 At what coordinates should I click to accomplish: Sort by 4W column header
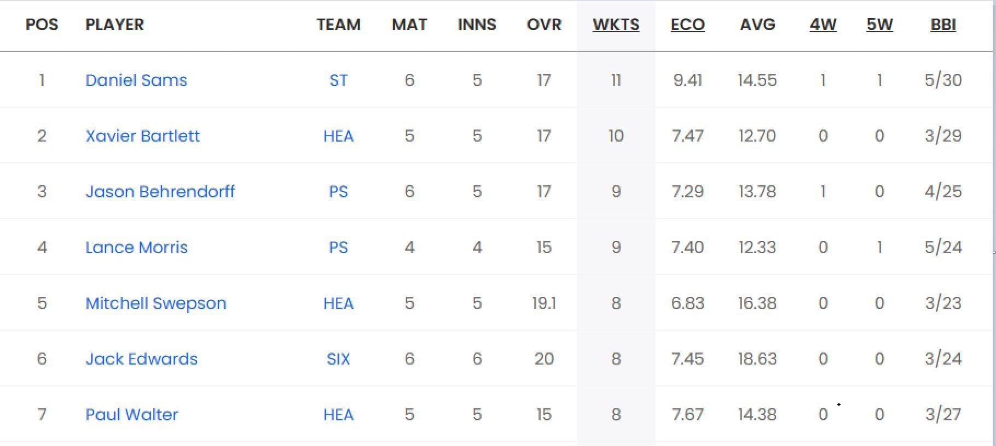(x=823, y=25)
